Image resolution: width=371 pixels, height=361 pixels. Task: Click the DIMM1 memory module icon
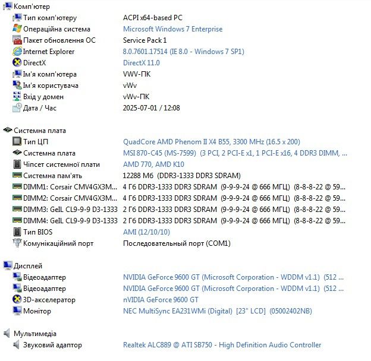17,186
